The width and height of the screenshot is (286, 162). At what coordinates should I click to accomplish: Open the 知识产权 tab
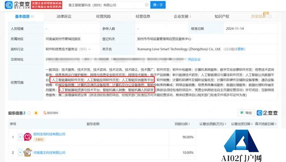222,17
